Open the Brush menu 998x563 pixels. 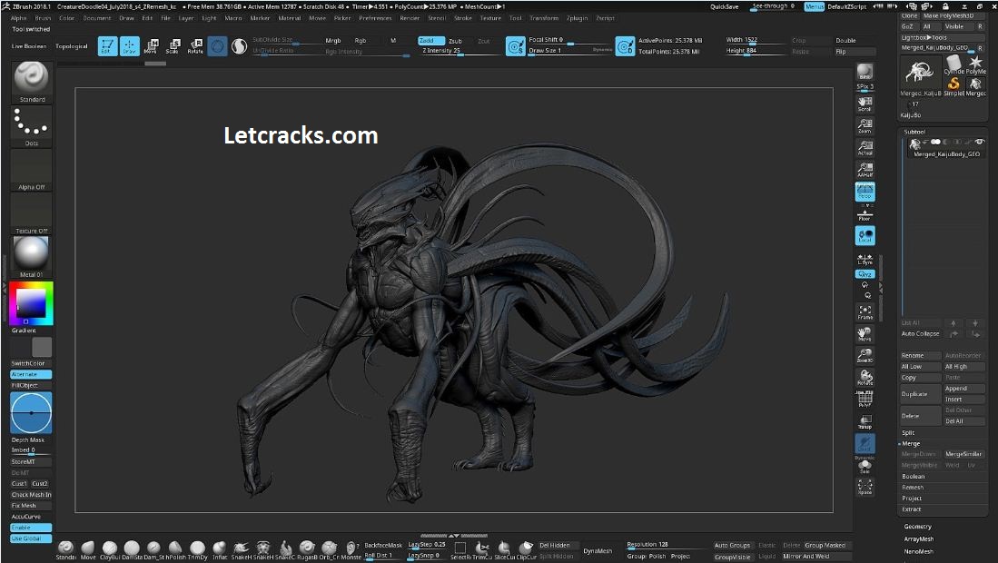(x=44, y=18)
